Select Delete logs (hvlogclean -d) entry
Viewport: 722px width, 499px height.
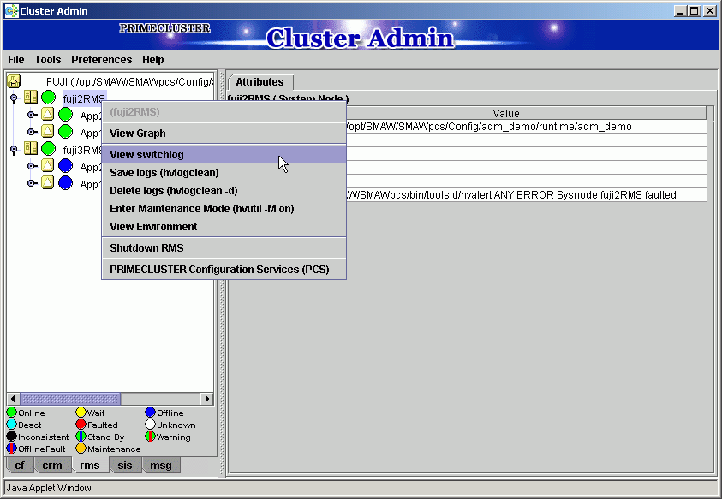(x=224, y=191)
